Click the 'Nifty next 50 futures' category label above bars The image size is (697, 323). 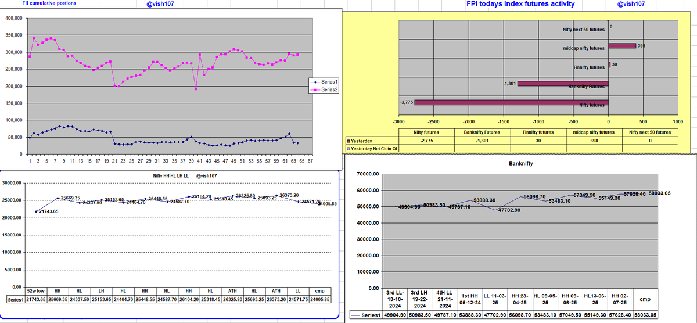click(x=583, y=29)
